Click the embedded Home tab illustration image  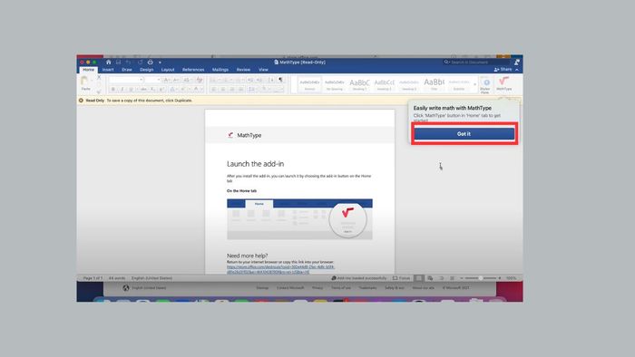click(x=299, y=219)
